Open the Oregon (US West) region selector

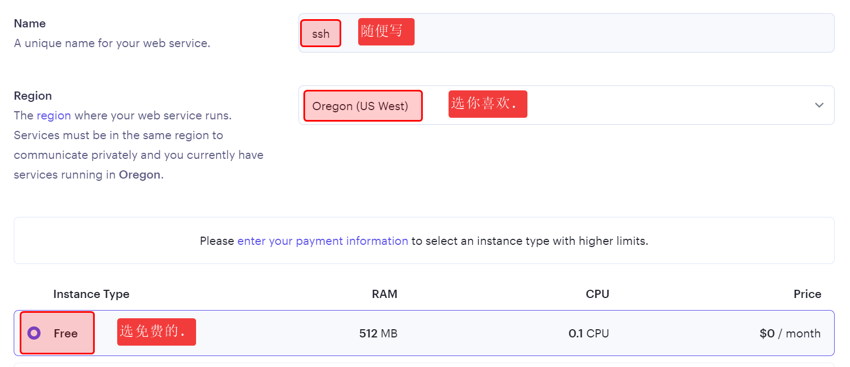(361, 106)
